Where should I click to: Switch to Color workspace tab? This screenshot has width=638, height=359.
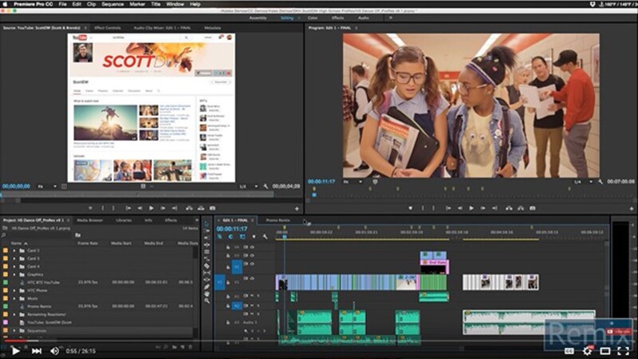(313, 18)
